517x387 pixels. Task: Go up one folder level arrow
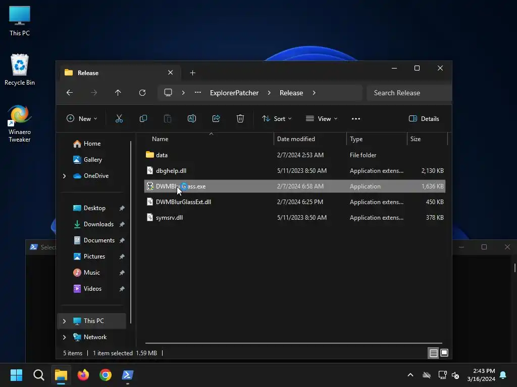(x=118, y=93)
